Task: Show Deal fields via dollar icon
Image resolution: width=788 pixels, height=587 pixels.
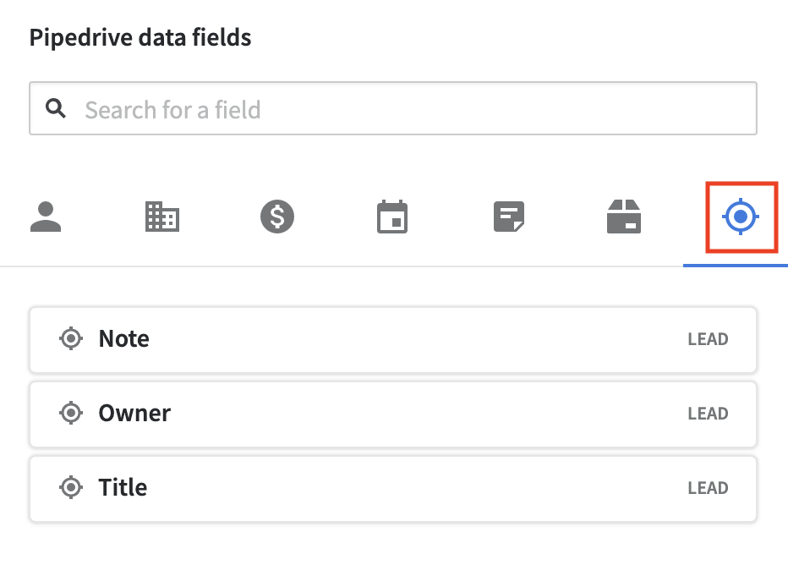Action: tap(277, 217)
